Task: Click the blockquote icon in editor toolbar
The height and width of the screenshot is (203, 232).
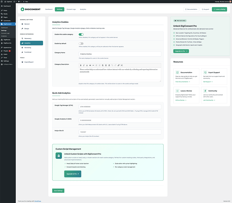Action: pyautogui.click(x=90, y=65)
